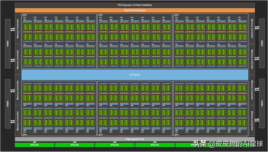Select the lower-right HBM2 memory block

(x=262, y=104)
